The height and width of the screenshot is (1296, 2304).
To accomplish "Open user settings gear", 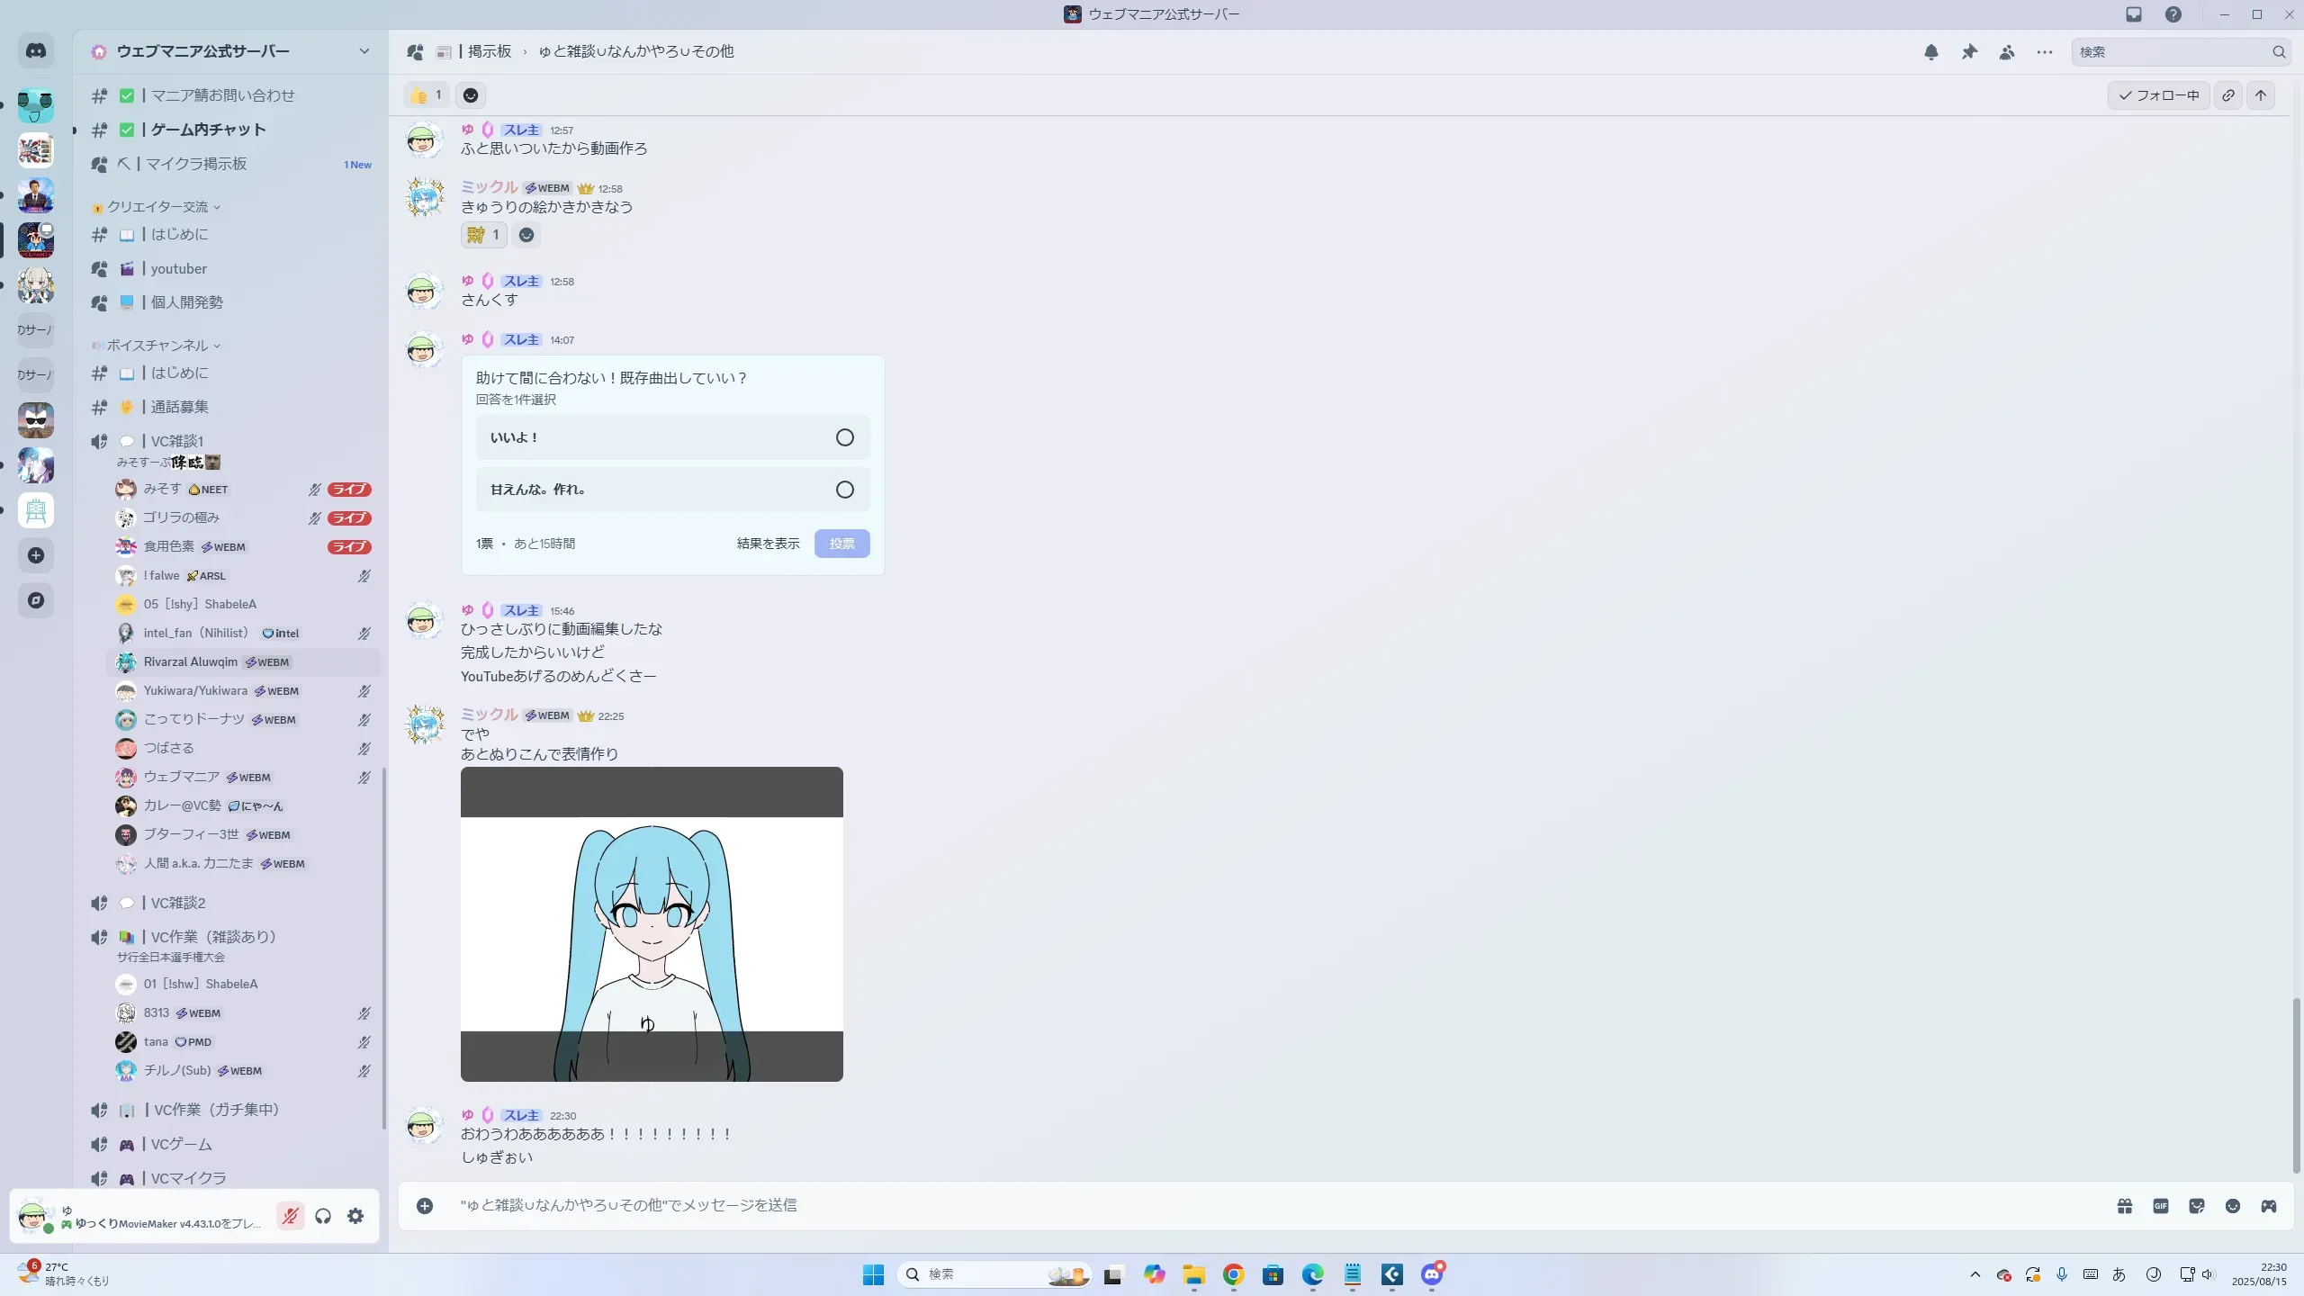I will point(355,1216).
